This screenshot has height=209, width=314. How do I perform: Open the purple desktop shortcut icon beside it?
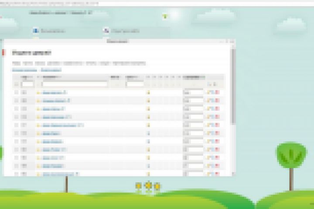(x=106, y=30)
